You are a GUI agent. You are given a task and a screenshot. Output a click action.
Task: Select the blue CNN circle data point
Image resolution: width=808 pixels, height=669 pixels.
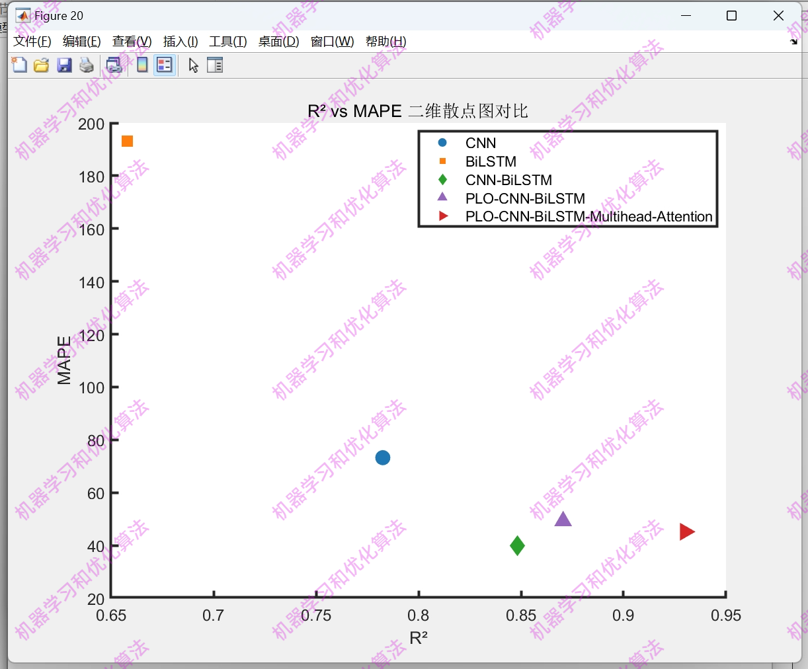click(383, 457)
